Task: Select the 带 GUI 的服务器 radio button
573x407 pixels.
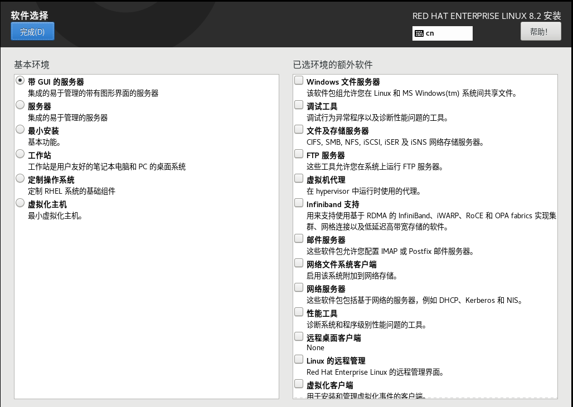Action: (20, 80)
